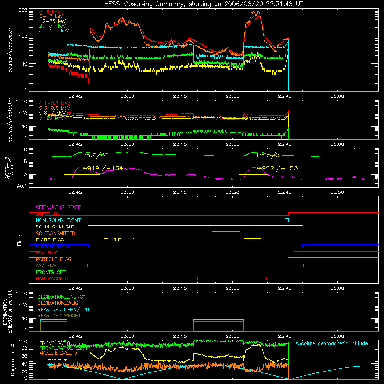The width and height of the screenshot is (384, 384).
Task: Click the non-solar event cyan pulse
Action: (x=287, y=220)
